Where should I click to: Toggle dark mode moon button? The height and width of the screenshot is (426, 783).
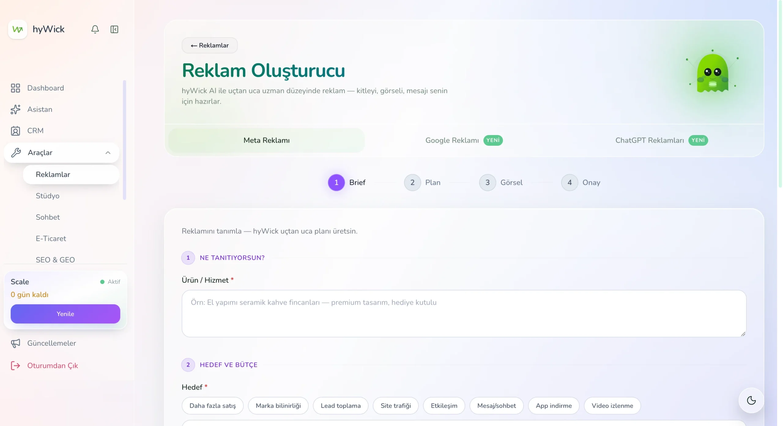[x=751, y=400]
